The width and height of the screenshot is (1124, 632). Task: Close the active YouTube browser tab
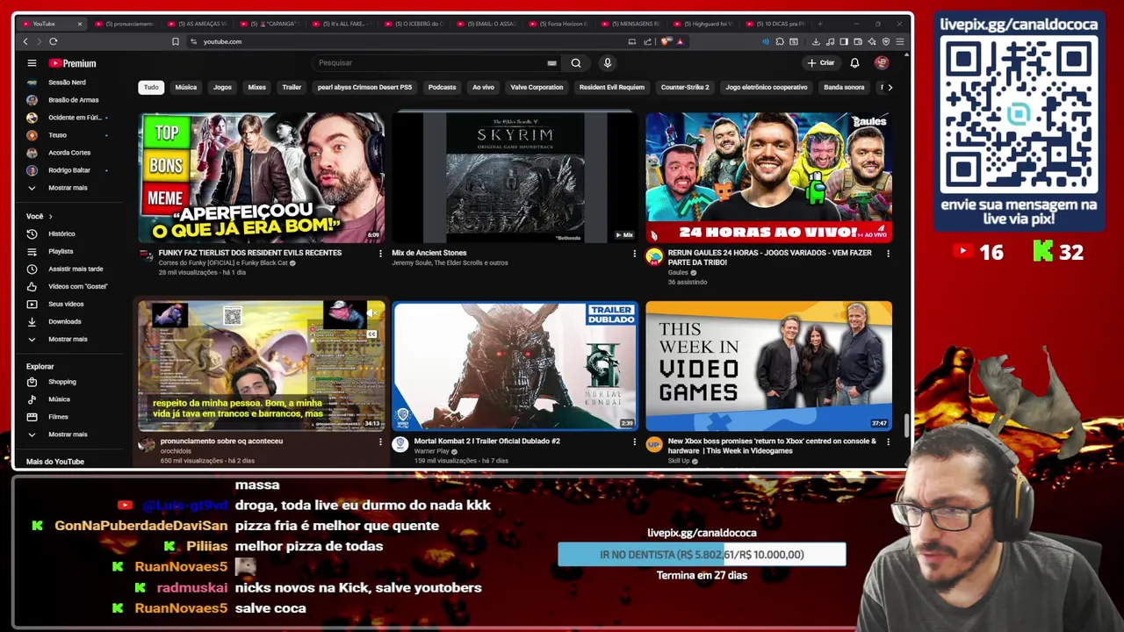click(79, 24)
